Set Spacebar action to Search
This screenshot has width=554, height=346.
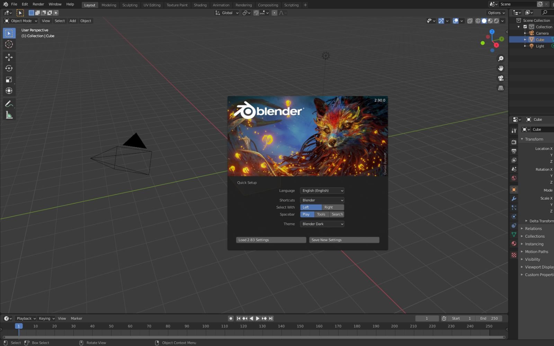click(337, 214)
